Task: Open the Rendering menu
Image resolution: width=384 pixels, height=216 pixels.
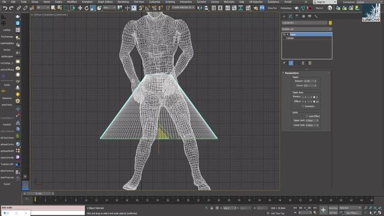Action: click(123, 2)
